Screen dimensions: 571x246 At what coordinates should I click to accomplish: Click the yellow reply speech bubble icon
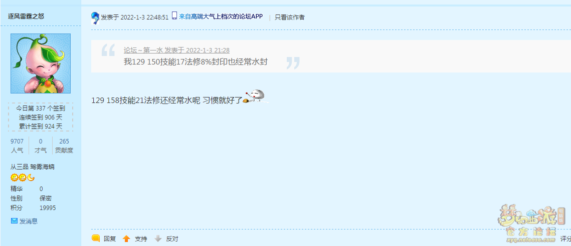pyautogui.click(x=96, y=238)
